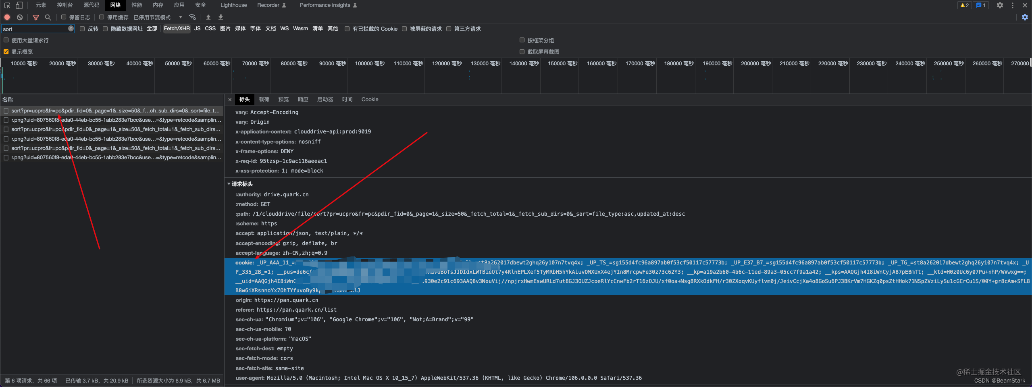Open the warnings counter badge
The height and width of the screenshot is (387, 1032).
pyautogui.click(x=964, y=5)
